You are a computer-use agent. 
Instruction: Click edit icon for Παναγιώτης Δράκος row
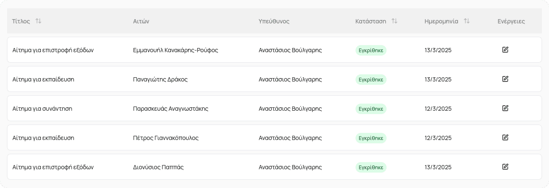(505, 79)
